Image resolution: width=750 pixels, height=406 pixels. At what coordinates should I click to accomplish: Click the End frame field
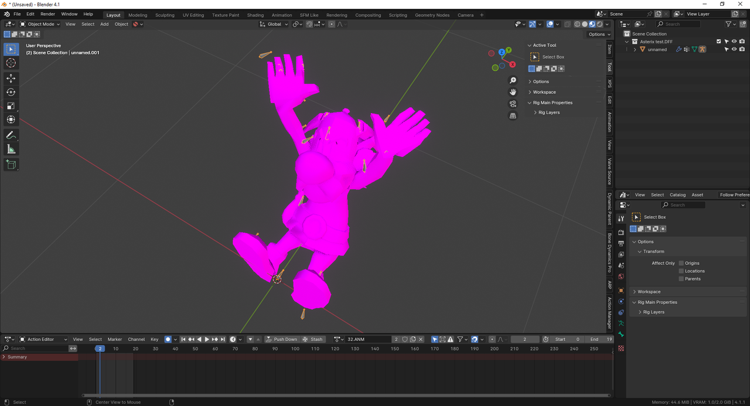[600, 339]
